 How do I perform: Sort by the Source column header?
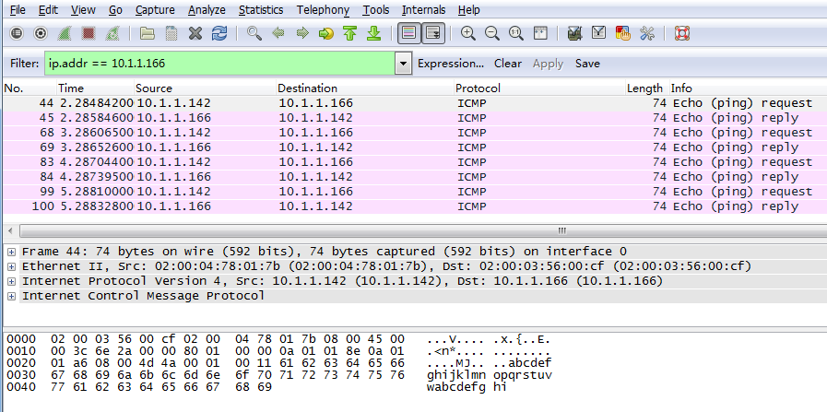pos(205,88)
